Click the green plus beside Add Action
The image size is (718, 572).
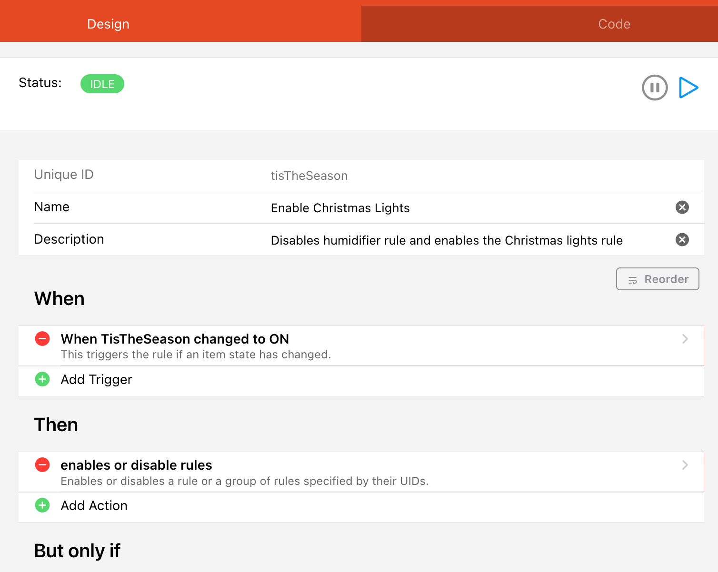tap(42, 505)
